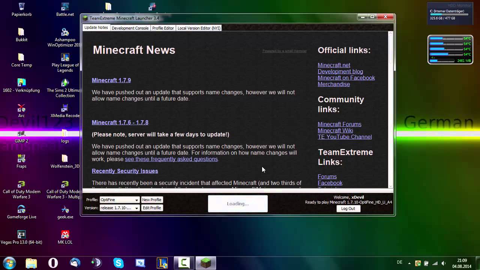The width and height of the screenshot is (480, 270).
Task: Click the Log Out button
Action: point(348,208)
